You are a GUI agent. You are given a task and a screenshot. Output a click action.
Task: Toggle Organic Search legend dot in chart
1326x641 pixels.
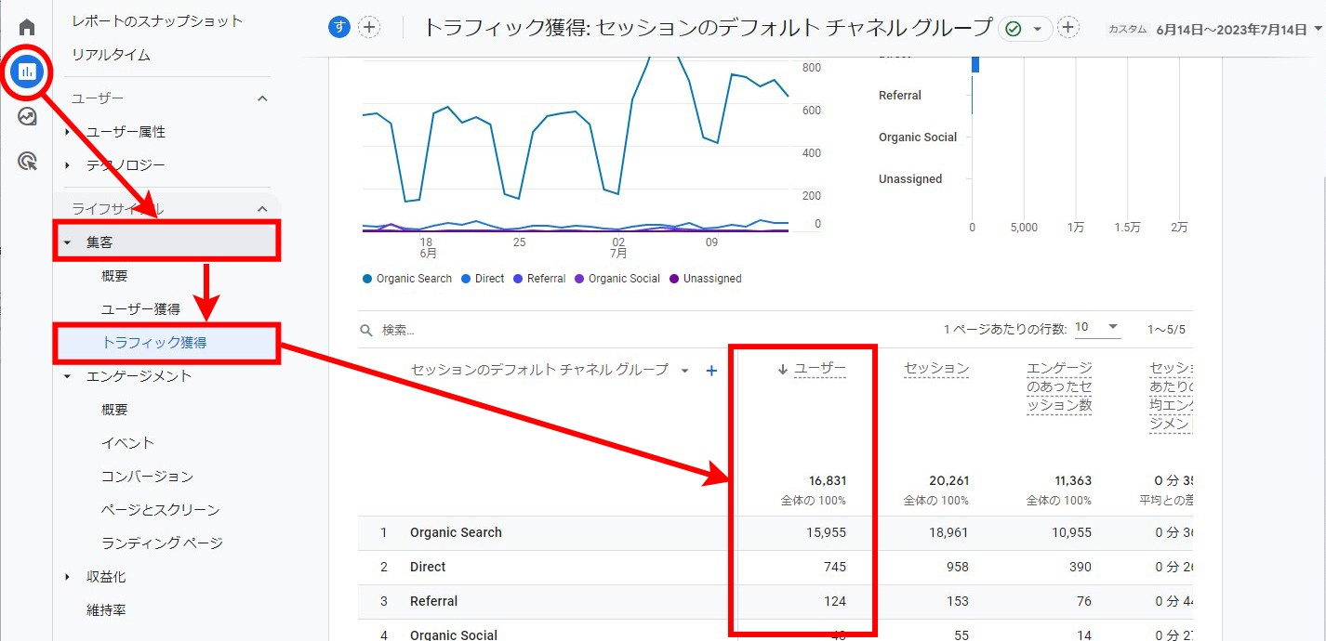click(367, 279)
